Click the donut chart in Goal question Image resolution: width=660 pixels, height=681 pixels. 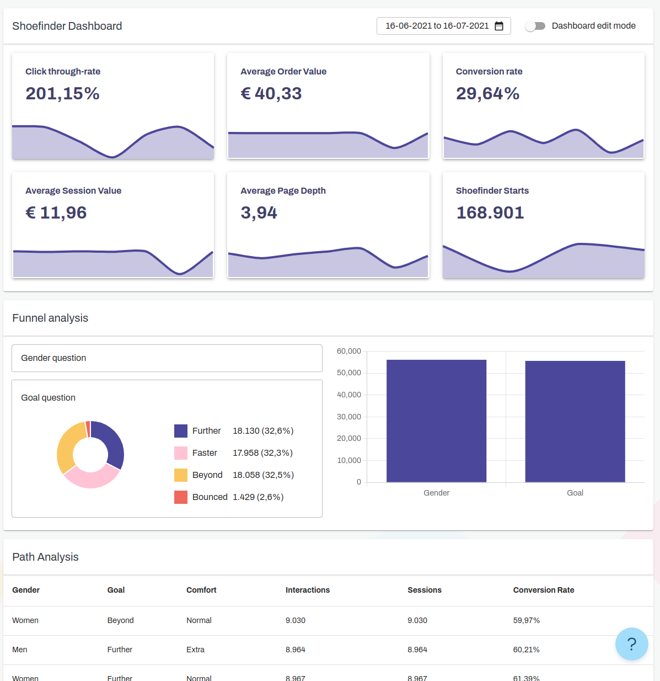(90, 455)
